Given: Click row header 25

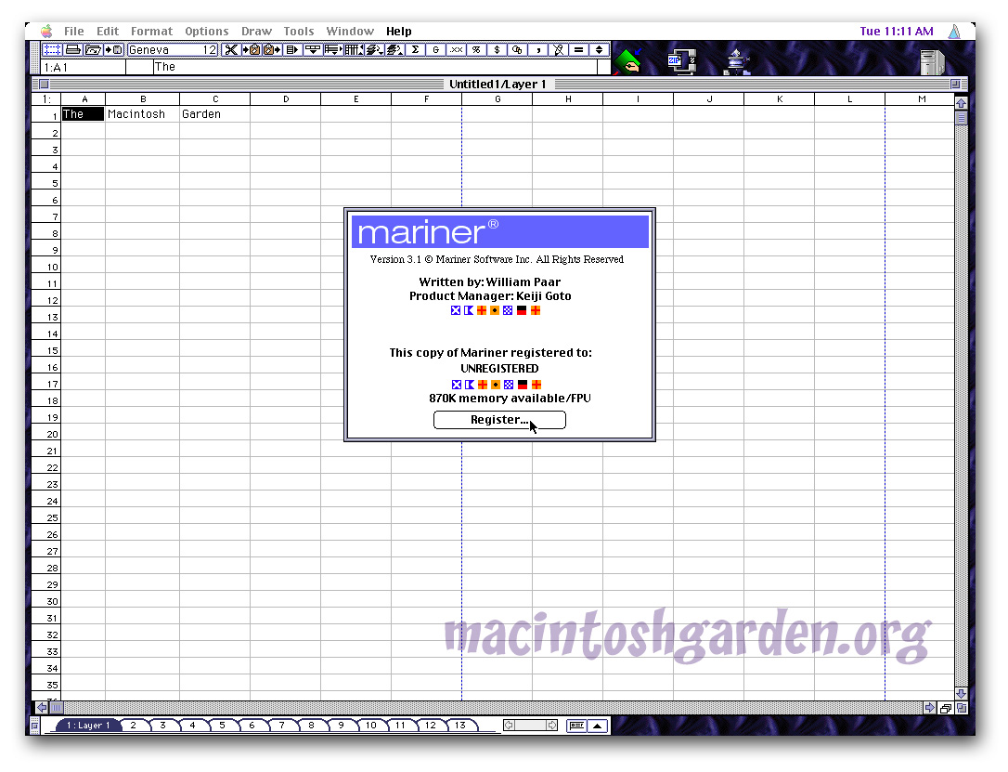Looking at the screenshot, I should [x=46, y=517].
